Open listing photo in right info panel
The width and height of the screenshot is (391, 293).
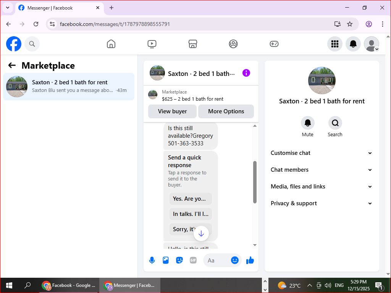coord(322,80)
